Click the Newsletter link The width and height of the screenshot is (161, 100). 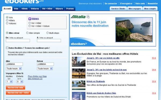coord(153,3)
